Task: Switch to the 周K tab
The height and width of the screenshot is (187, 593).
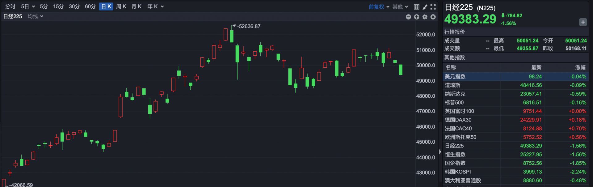Action: [x=121, y=6]
